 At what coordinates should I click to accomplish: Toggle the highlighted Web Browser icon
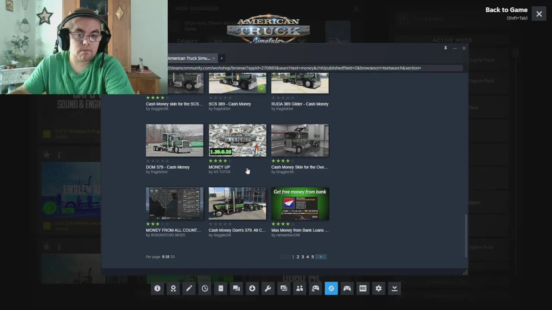pyautogui.click(x=331, y=288)
